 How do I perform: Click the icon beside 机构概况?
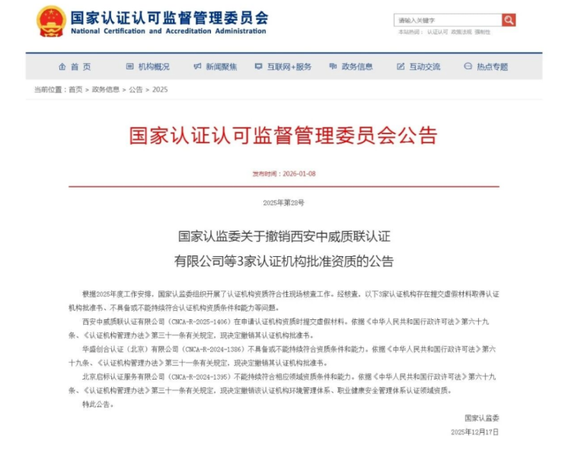pos(129,66)
